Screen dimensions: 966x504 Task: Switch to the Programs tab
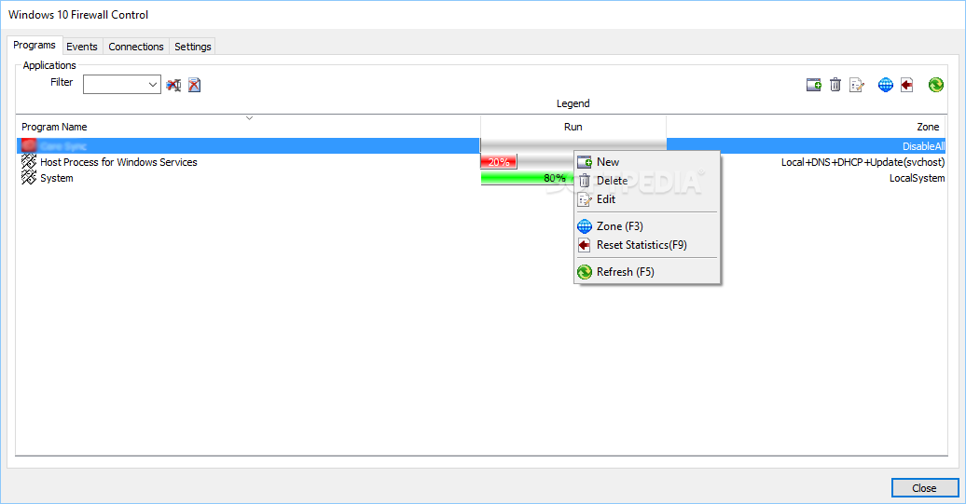pos(34,45)
